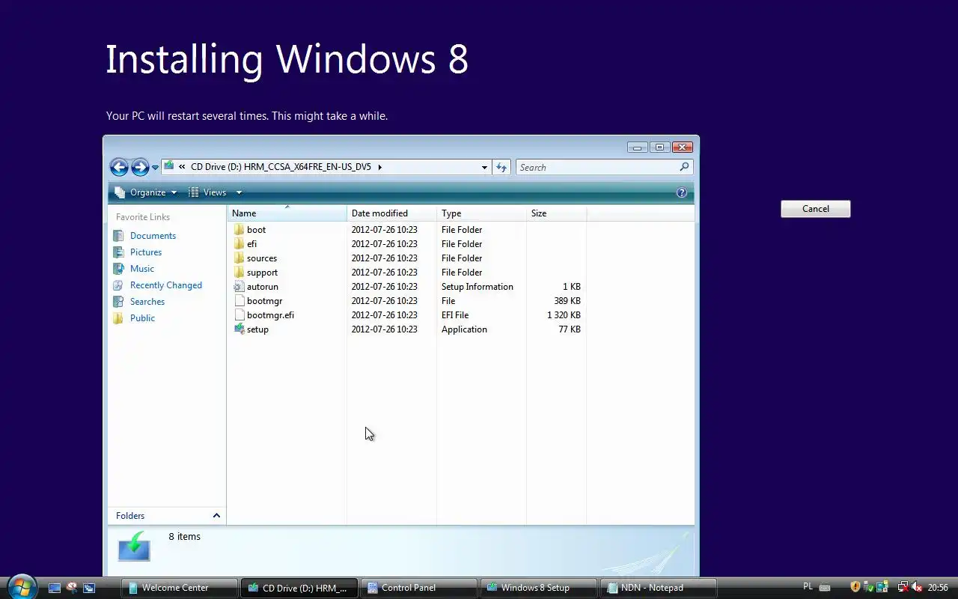Go back with the Explorer Back arrow

coord(119,167)
